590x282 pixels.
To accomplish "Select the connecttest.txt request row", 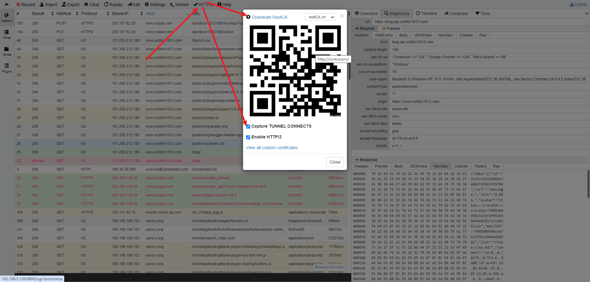I will coord(181,169).
